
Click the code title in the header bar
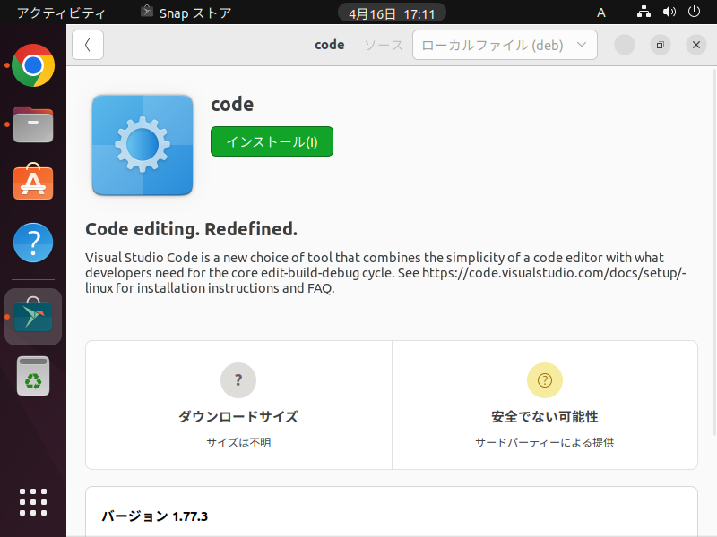pos(329,45)
